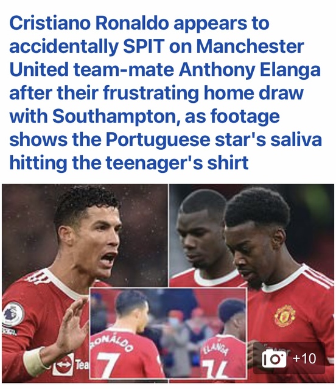Viewport: 336px width, 389px height.
Task: Click "Southampton" in the headline text
Action: pyautogui.click(x=114, y=116)
